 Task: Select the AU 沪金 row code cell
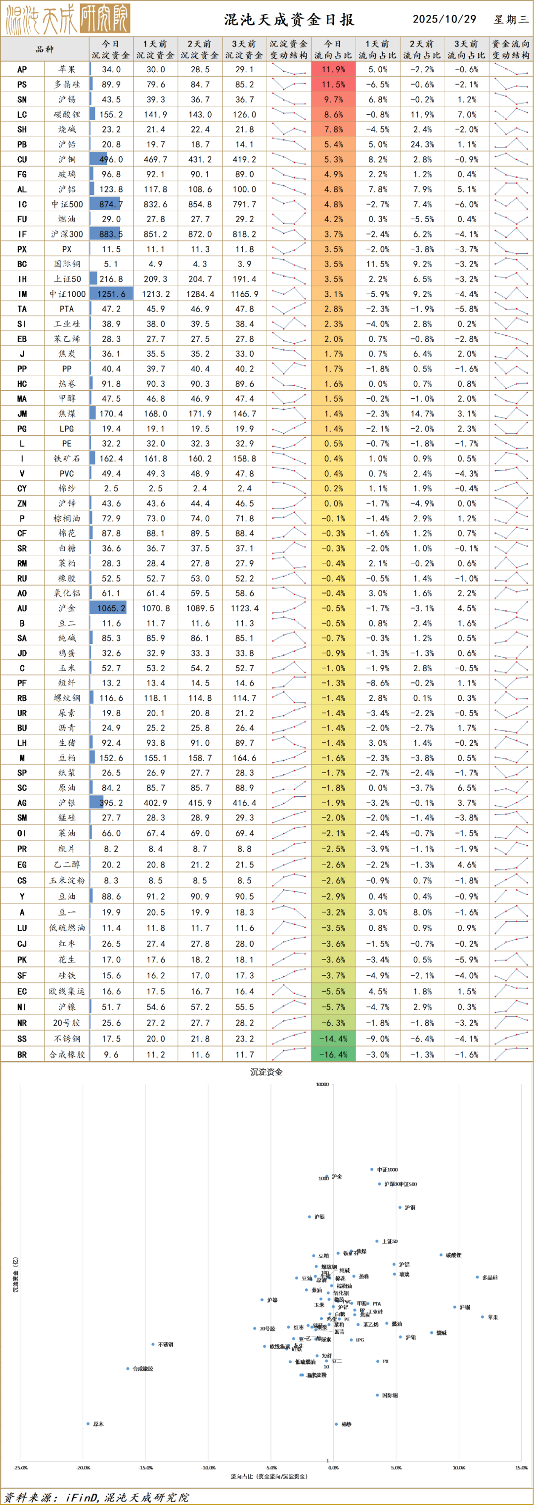(22, 608)
